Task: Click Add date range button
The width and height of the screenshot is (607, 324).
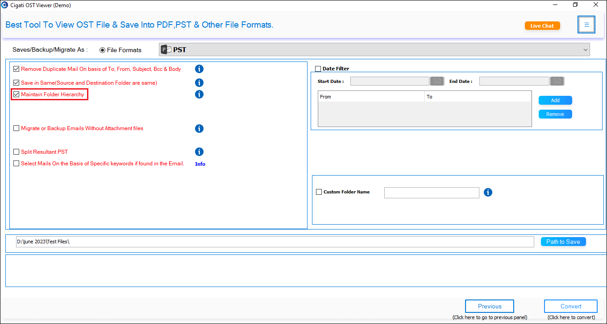Action: (x=555, y=100)
